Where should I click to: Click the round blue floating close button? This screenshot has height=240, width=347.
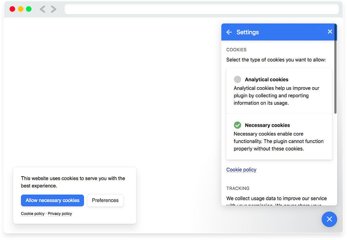tap(329, 219)
